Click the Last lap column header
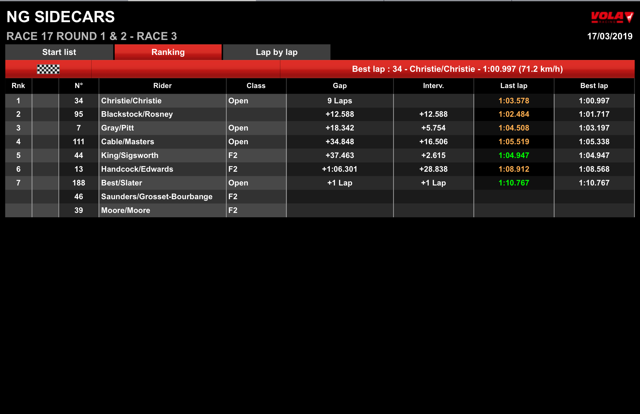The image size is (640, 414). [514, 86]
